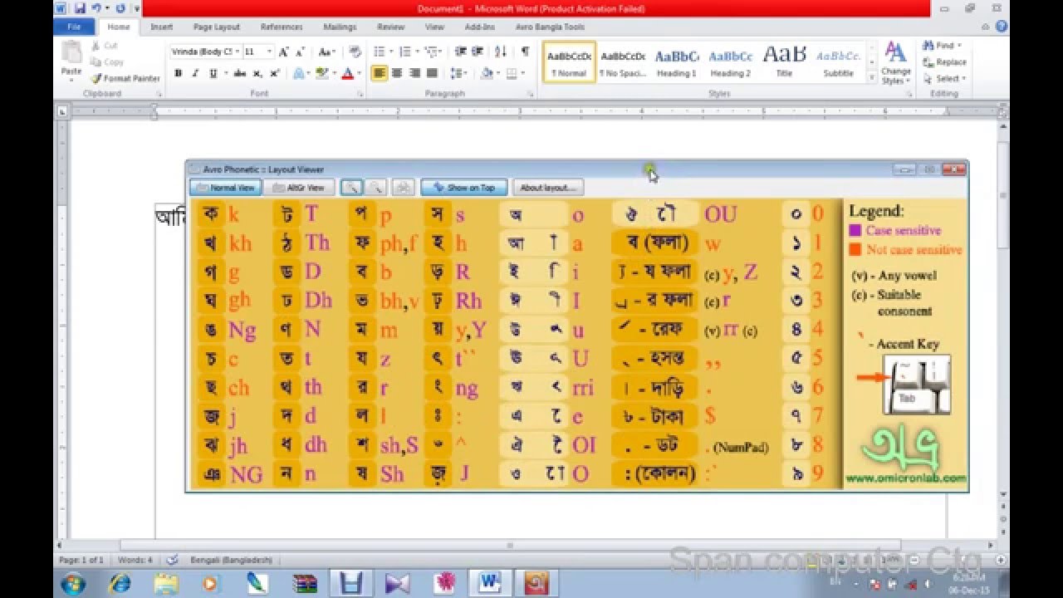Click Words: 4 in the status bar
Screen dimensions: 1063x598
point(135,561)
